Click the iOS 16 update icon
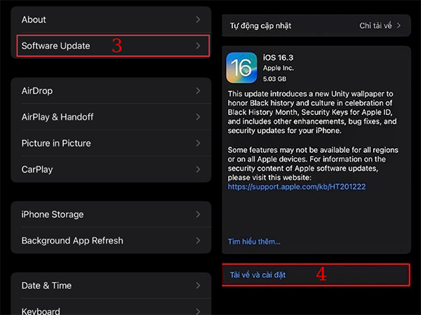The width and height of the screenshot is (421, 315). coord(241,68)
